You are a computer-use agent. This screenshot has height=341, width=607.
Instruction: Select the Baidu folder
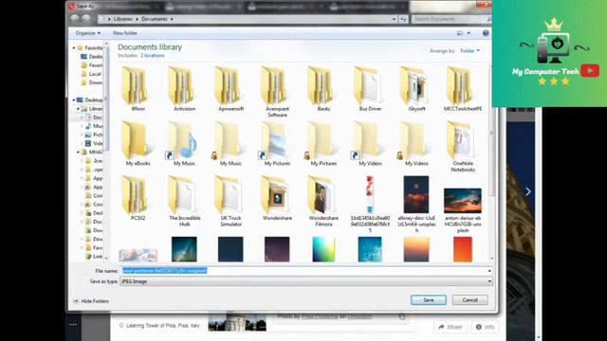coord(323,89)
